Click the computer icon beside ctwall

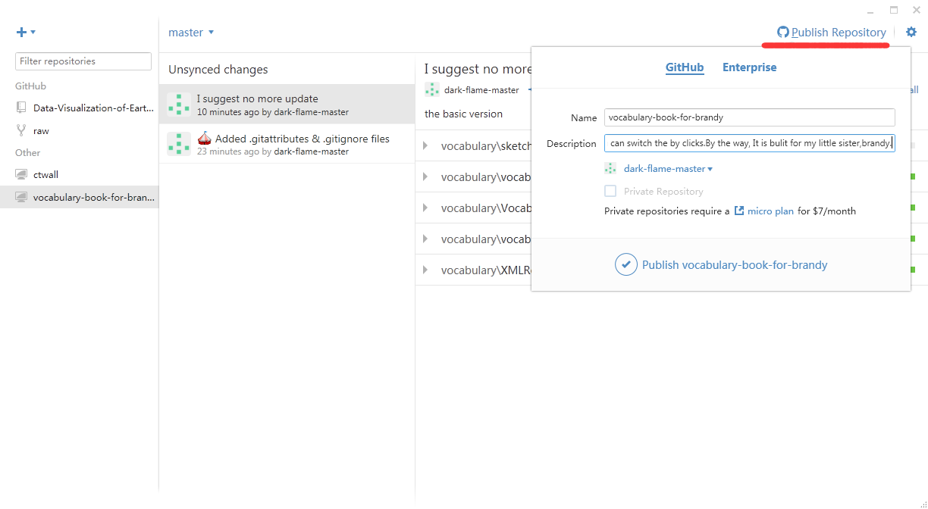coord(21,174)
